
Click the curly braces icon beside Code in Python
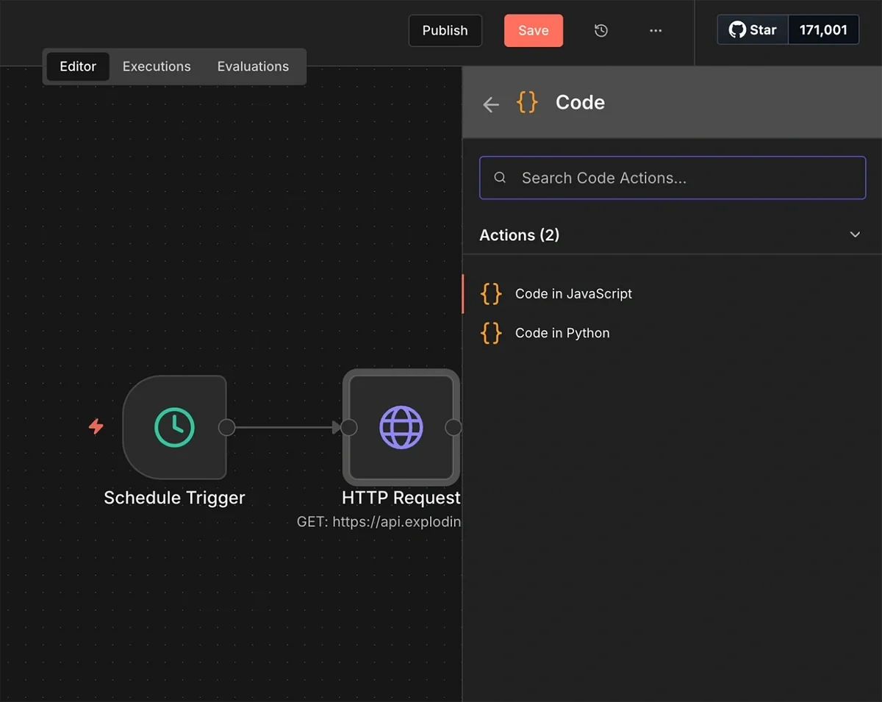tap(491, 333)
